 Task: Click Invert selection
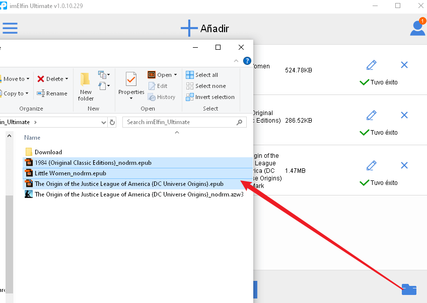[x=210, y=97]
